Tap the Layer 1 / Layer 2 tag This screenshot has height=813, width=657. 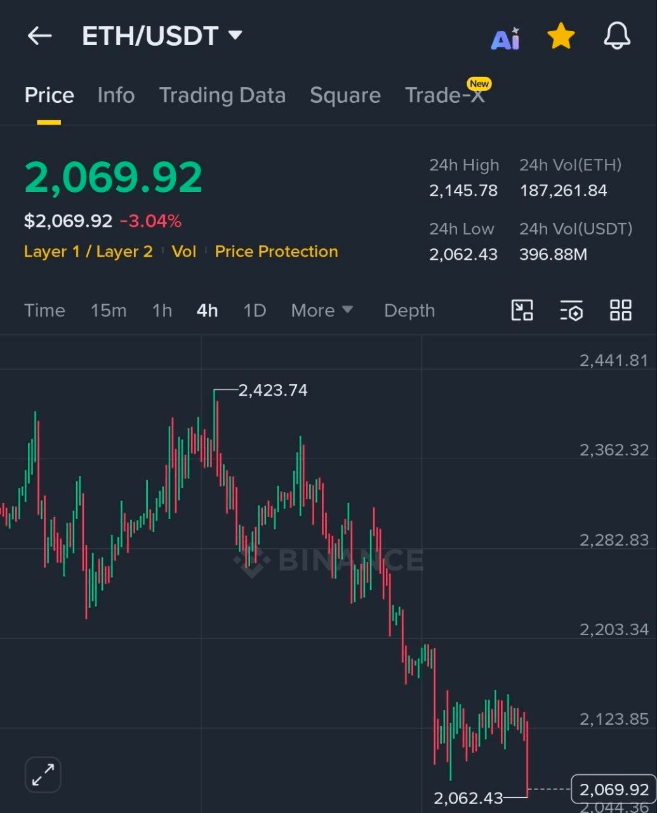[x=88, y=252]
